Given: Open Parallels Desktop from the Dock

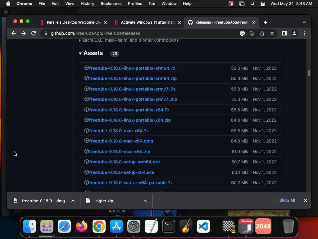Looking at the screenshot, I should [x=246, y=226].
